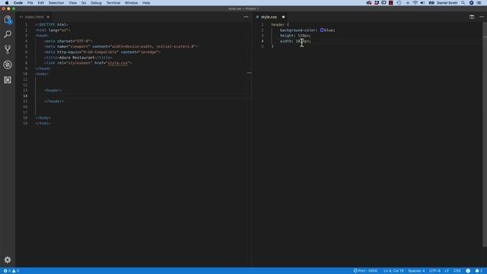The height and width of the screenshot is (274, 487).
Task: Open the View menu
Action: (x=72, y=3)
